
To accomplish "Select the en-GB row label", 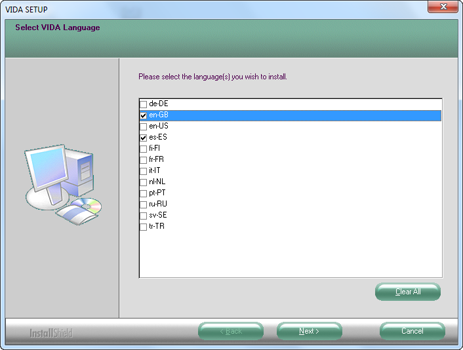I will 159,115.
